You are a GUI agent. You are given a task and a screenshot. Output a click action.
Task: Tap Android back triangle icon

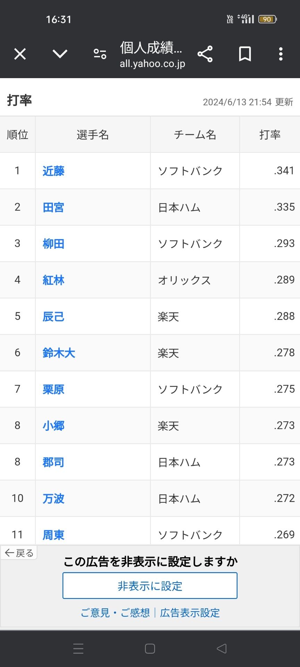(x=222, y=649)
